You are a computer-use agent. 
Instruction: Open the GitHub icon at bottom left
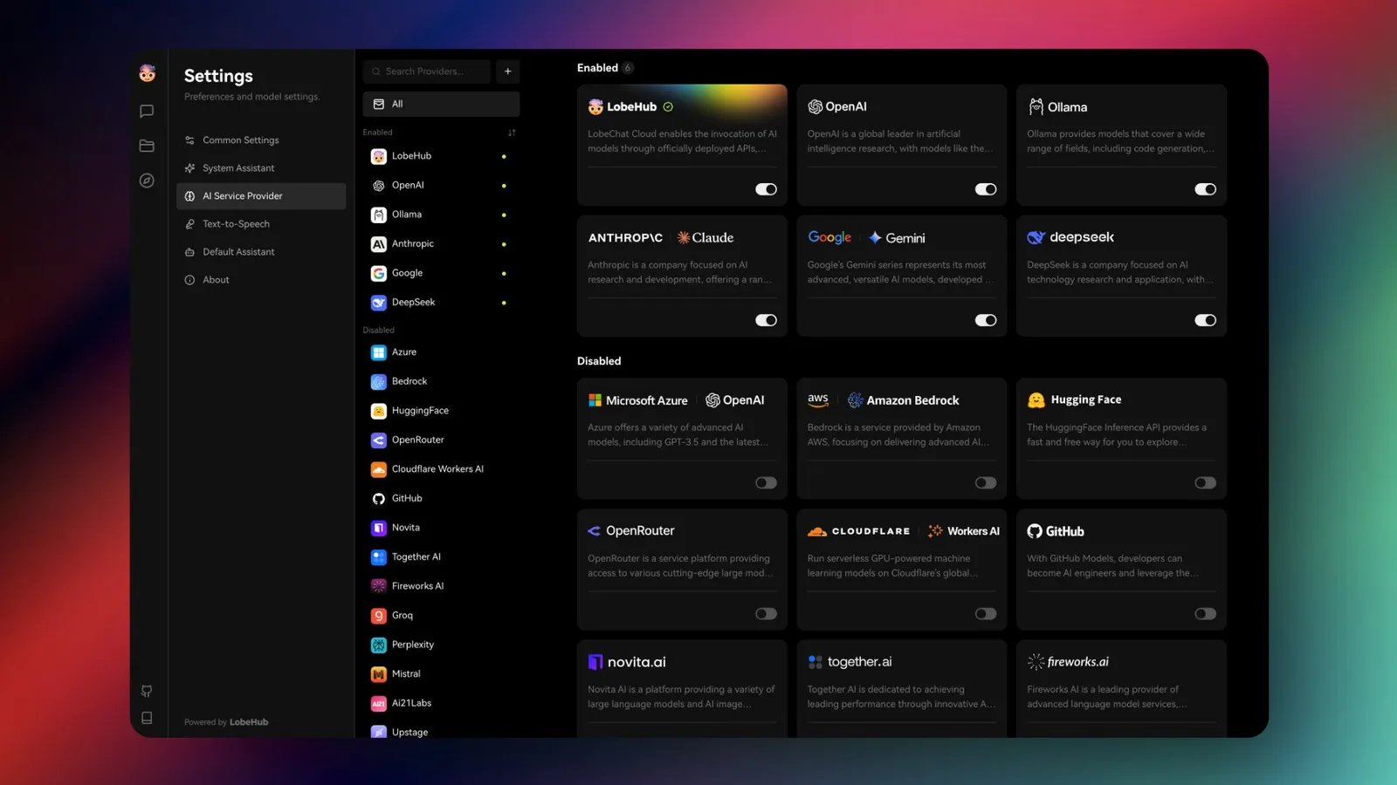[147, 691]
